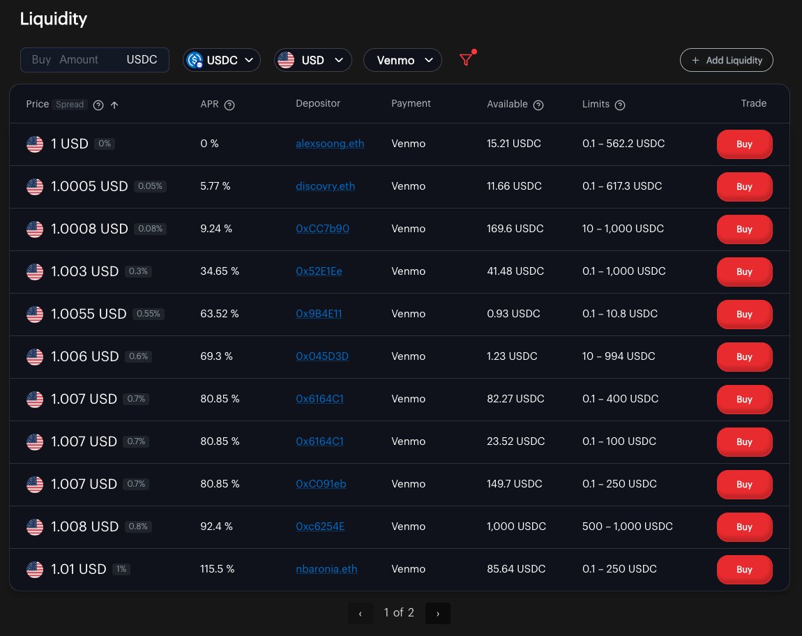This screenshot has width=802, height=636.
Task: Toggle the Spread badge in the Price header
Action: 70,105
